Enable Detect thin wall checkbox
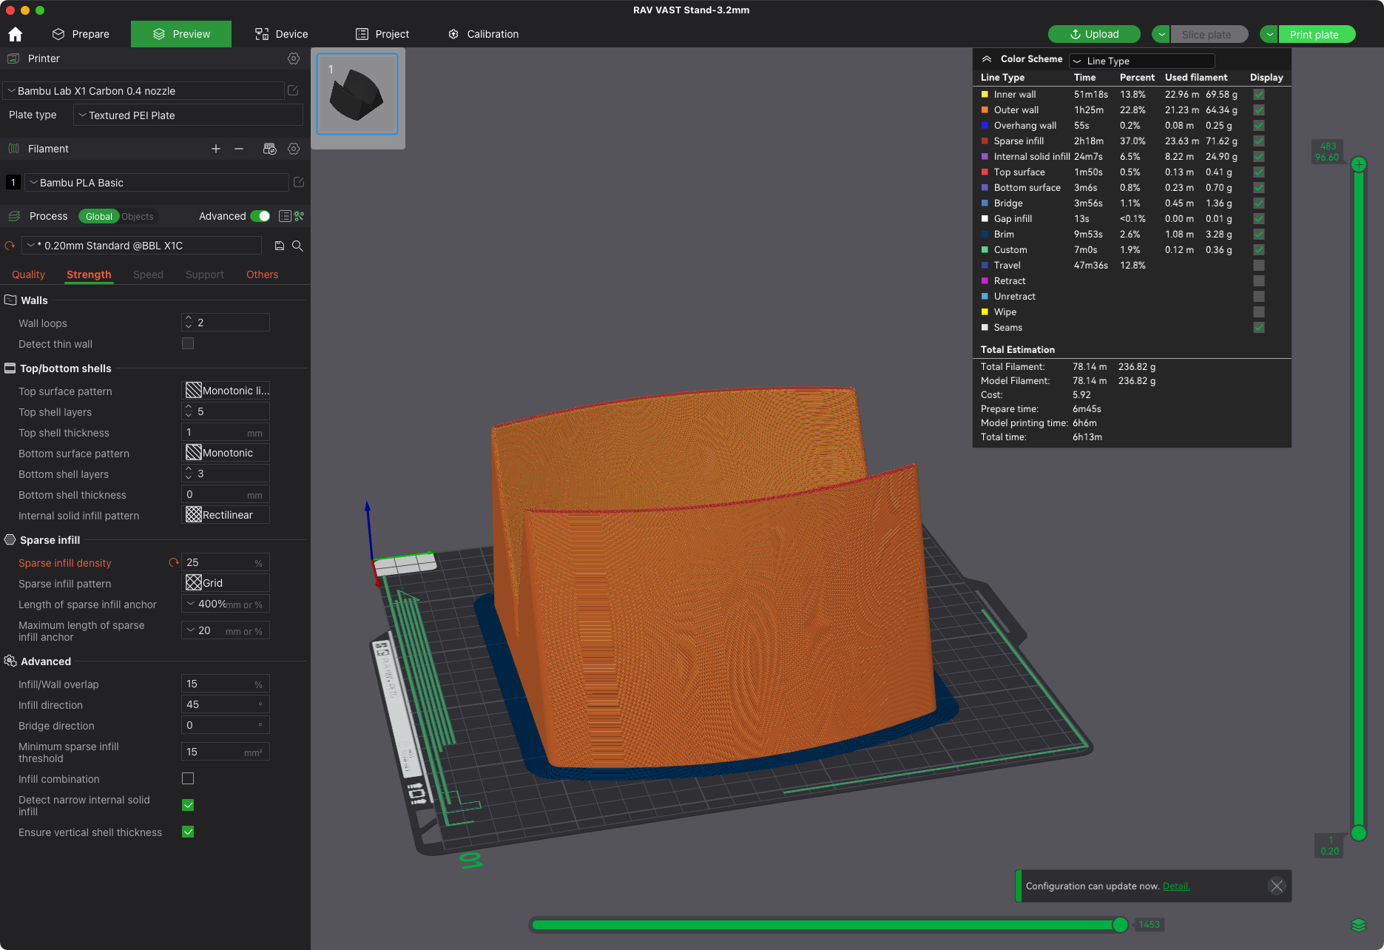The width and height of the screenshot is (1384, 950). [188, 343]
